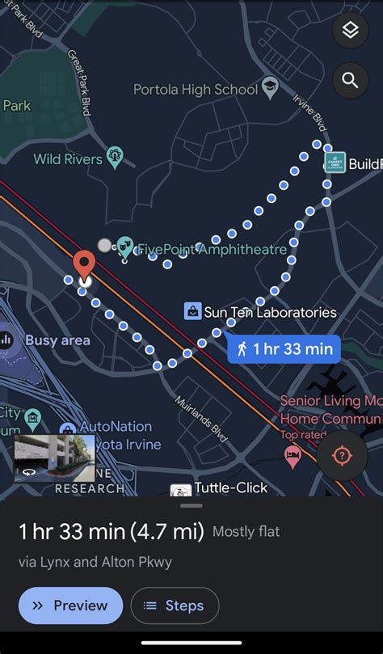Tap the magnifier search button
The width and height of the screenshot is (383, 654).
pyautogui.click(x=351, y=80)
